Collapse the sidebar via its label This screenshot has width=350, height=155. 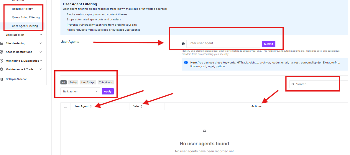tap(16, 79)
